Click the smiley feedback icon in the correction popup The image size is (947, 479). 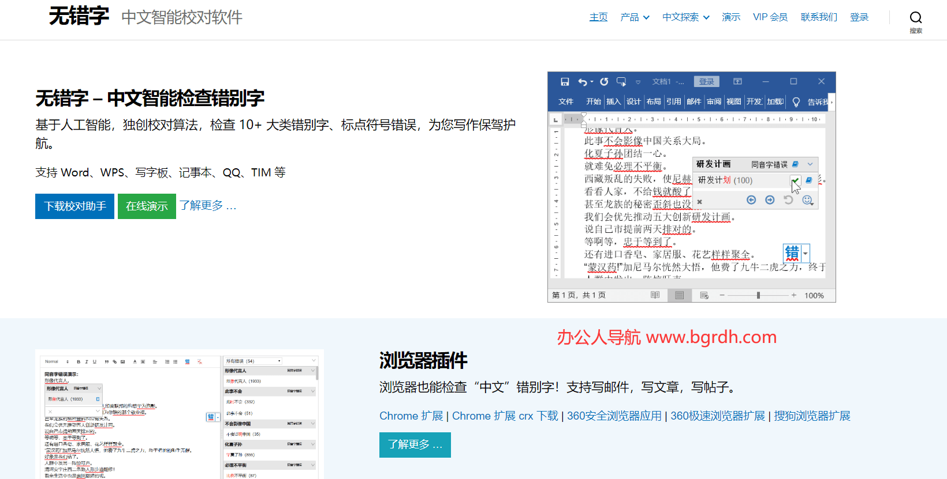click(807, 200)
